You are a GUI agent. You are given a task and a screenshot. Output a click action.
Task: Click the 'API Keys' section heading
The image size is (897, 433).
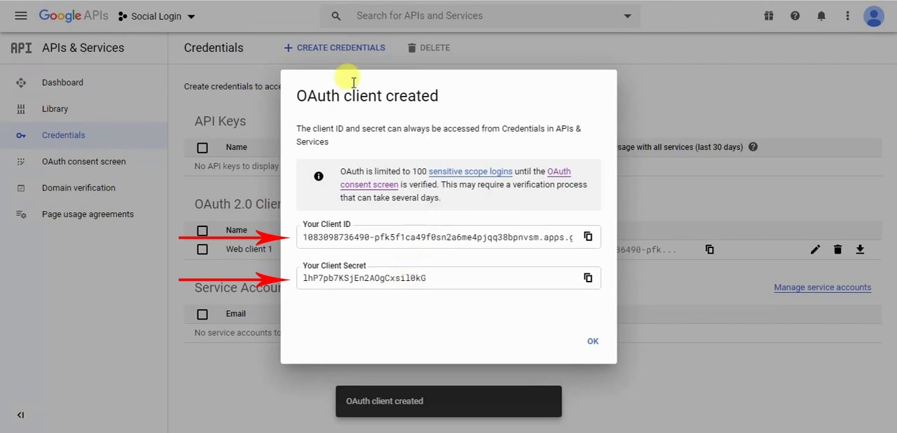[220, 121]
